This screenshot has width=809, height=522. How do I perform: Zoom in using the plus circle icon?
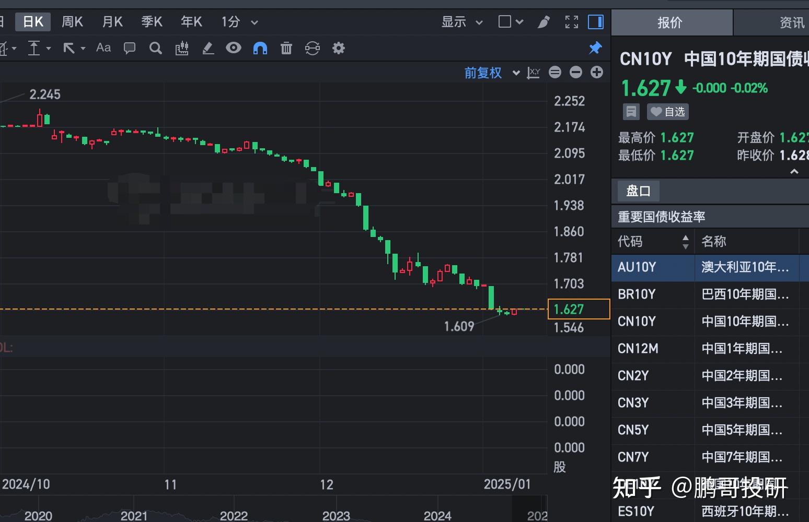tap(596, 72)
